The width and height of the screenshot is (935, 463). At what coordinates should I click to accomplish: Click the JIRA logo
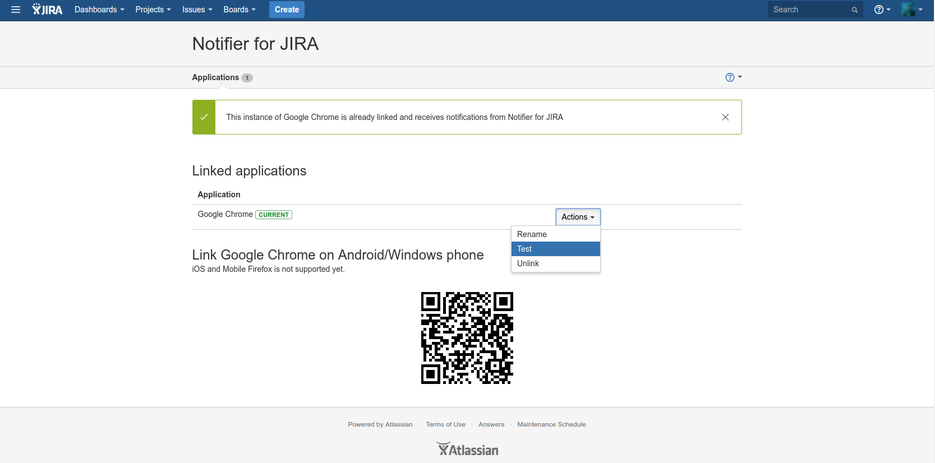pyautogui.click(x=48, y=10)
